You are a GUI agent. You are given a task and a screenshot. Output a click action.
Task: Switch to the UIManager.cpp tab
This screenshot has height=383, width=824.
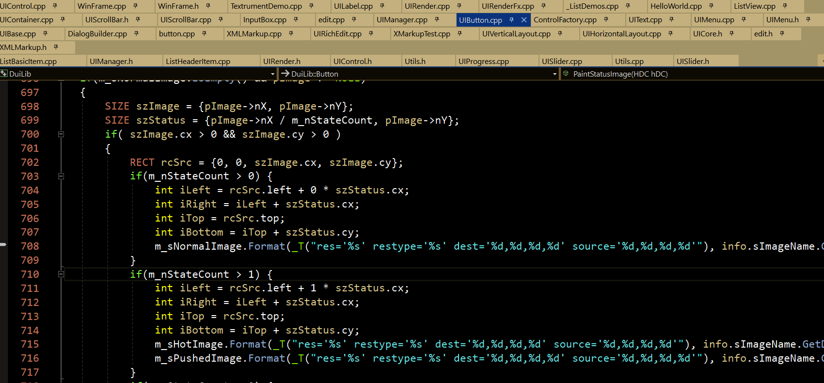click(402, 20)
